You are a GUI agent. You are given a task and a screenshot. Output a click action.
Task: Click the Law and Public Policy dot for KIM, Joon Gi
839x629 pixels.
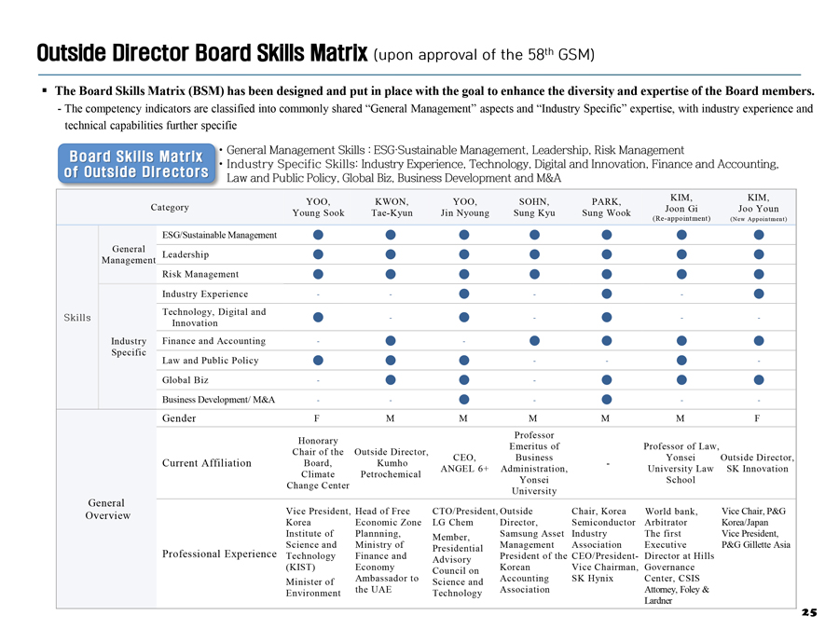click(682, 361)
